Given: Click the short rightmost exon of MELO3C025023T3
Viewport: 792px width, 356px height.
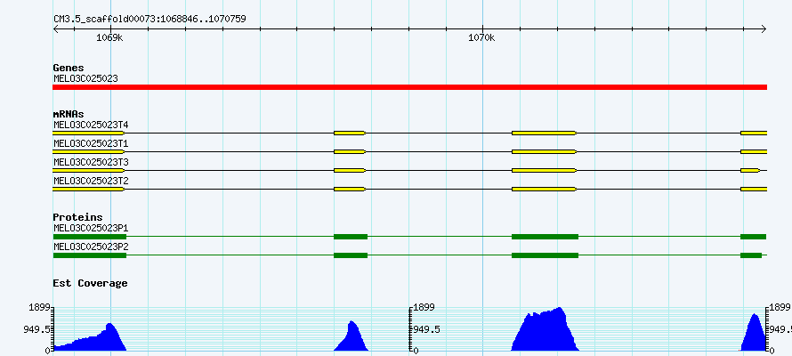Looking at the screenshot, I should coord(750,171).
